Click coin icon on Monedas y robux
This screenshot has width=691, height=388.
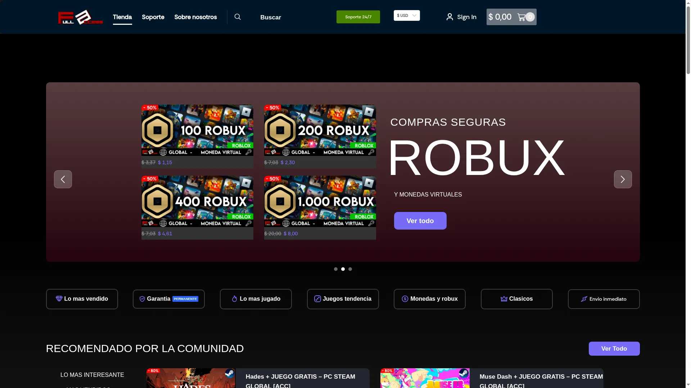coord(405,299)
